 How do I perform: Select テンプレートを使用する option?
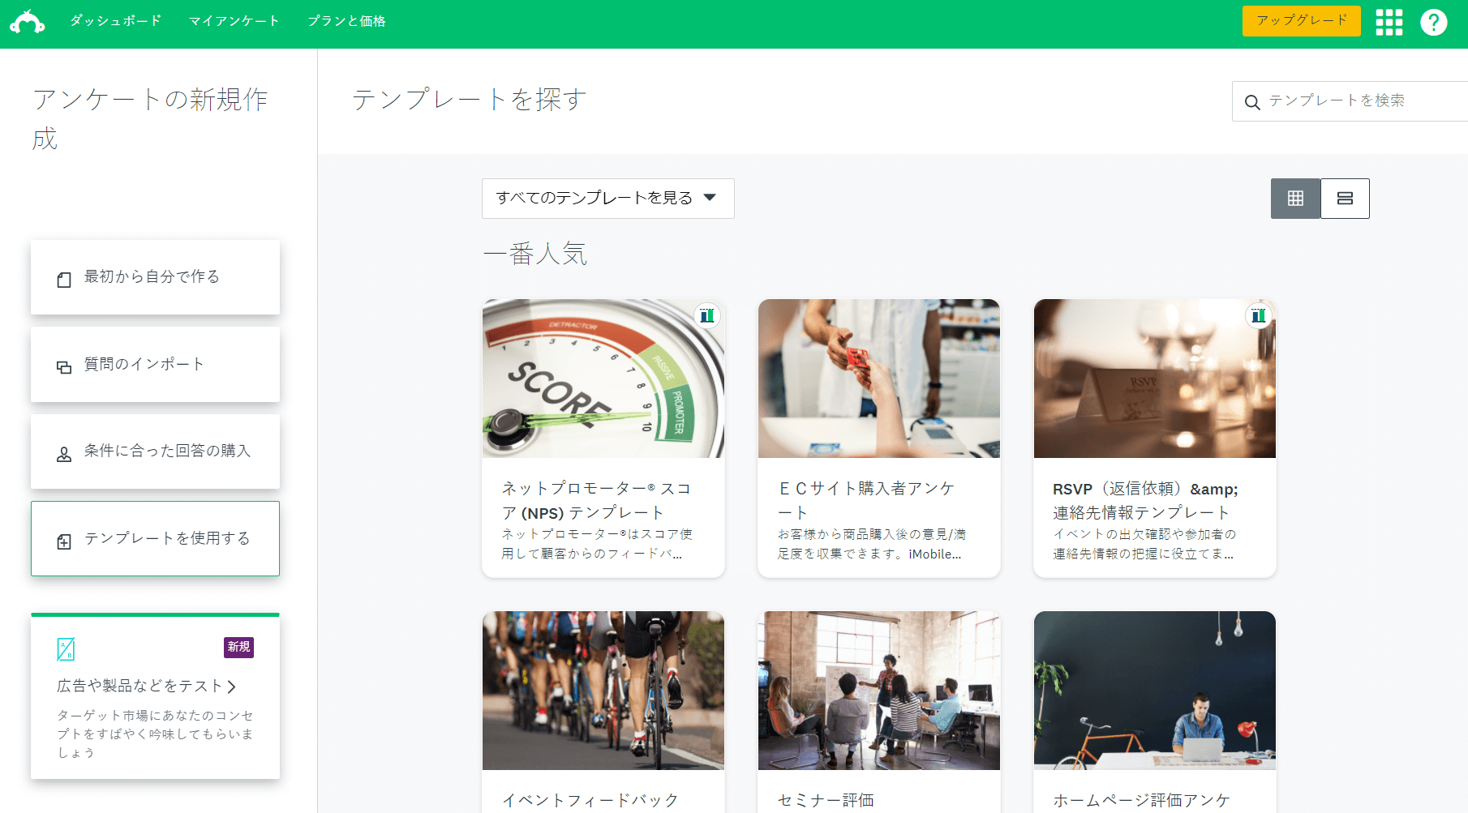155,538
